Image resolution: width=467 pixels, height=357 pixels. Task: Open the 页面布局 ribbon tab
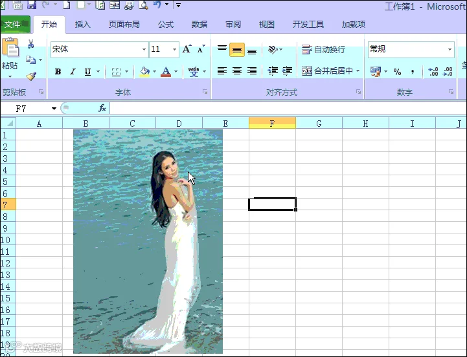(x=124, y=25)
